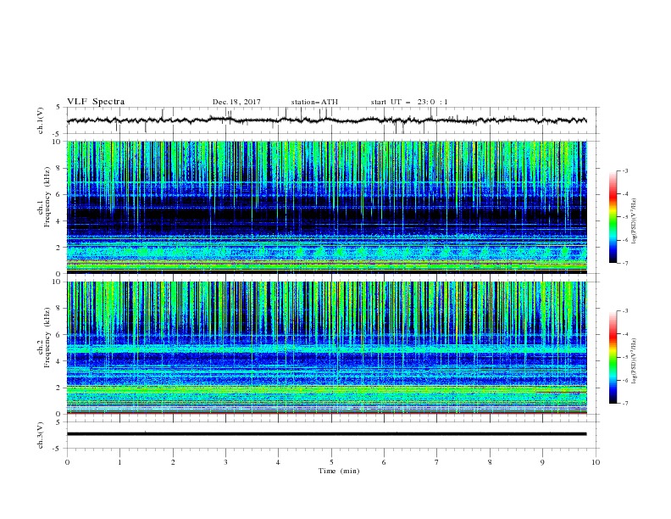Click the '-3' value on the ch.1 colorbar
Viewport: 671px width, 519px height.
coord(624,170)
